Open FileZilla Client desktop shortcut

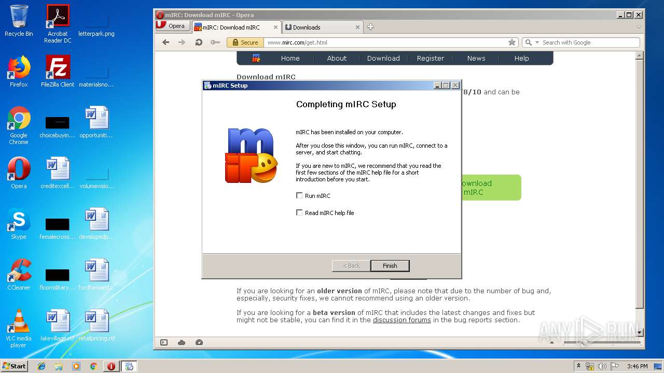tap(58, 71)
